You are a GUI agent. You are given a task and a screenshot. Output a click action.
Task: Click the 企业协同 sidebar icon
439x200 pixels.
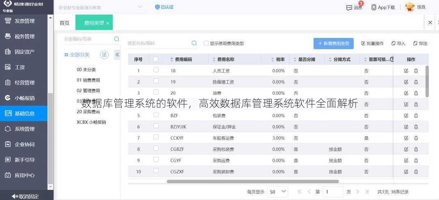pos(8,144)
